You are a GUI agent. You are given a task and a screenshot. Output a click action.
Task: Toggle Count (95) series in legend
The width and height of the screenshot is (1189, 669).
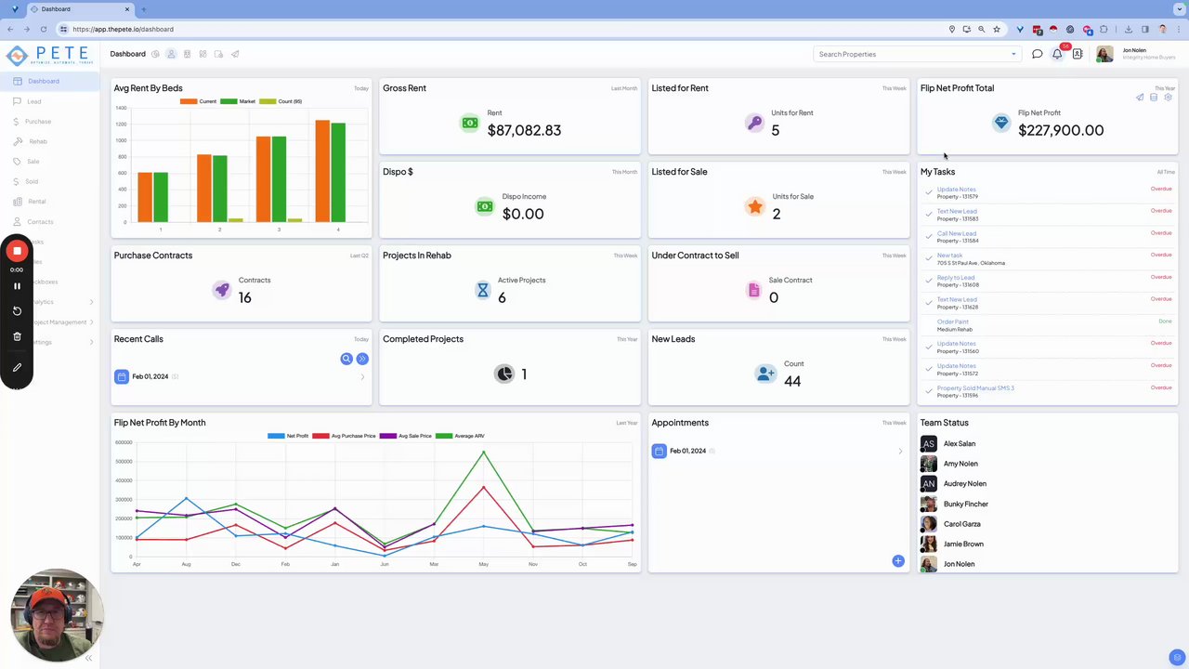281,101
